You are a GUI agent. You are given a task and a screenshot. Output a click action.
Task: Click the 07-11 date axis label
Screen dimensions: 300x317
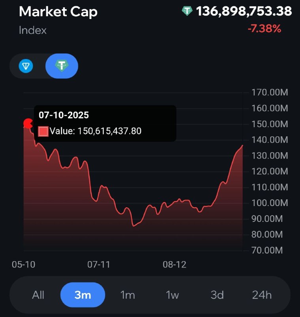tap(98, 265)
